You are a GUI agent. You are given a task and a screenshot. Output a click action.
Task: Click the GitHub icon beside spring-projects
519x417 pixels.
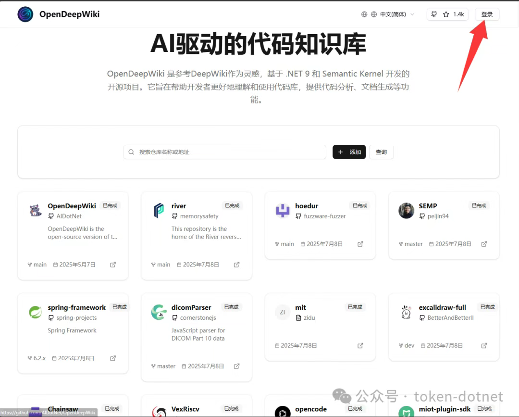click(51, 318)
